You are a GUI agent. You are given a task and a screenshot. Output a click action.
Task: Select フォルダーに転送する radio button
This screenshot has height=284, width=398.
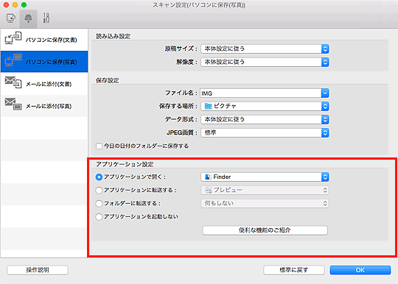tap(99, 203)
